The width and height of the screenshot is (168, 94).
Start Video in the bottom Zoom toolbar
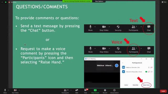pos(15,91)
